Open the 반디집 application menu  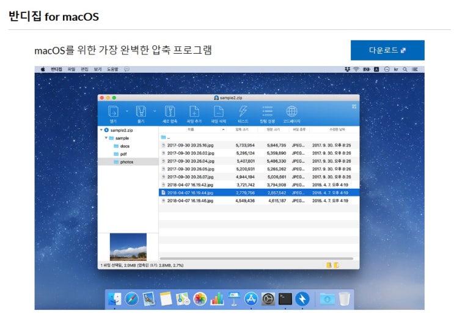(56, 69)
